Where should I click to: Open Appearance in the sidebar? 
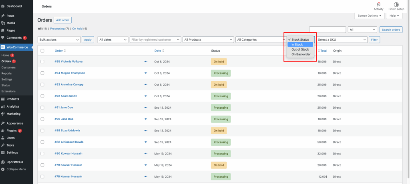point(15,123)
